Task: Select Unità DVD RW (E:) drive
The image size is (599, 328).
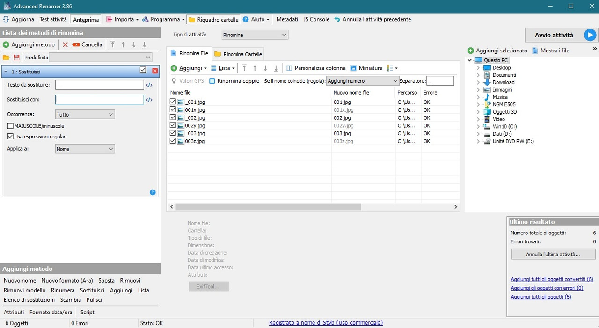Action: [x=513, y=141]
